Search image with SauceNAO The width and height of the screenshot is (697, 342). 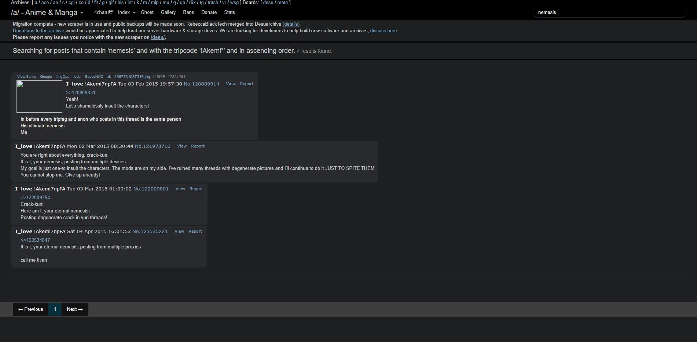[94, 77]
